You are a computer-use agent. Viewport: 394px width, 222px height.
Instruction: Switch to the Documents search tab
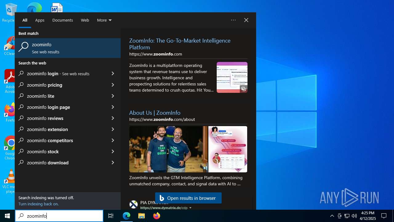pos(62,20)
